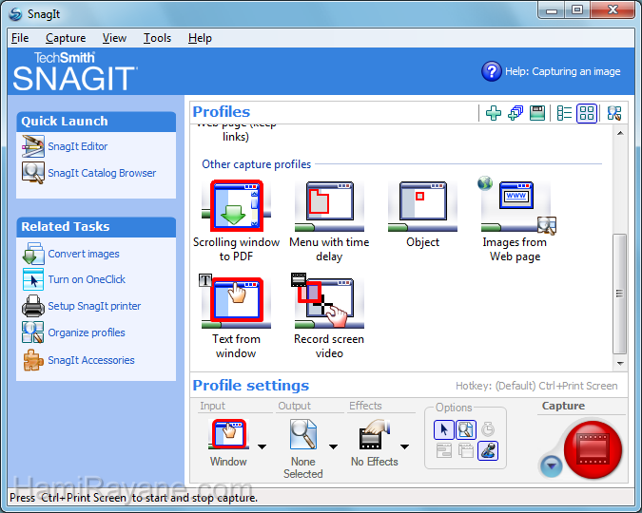The height and width of the screenshot is (513, 642).
Task: Open the Tools menu
Action: pos(157,38)
